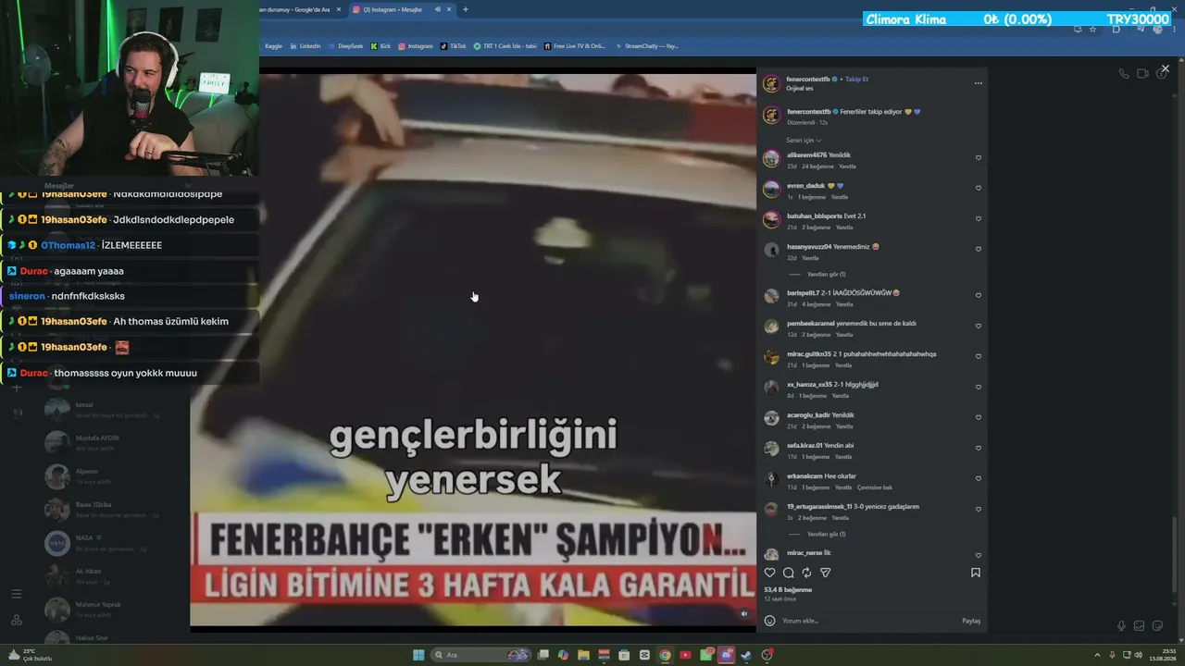Open barispelit.7's profile avatar
This screenshot has width=1185, height=666.
[x=771, y=296]
